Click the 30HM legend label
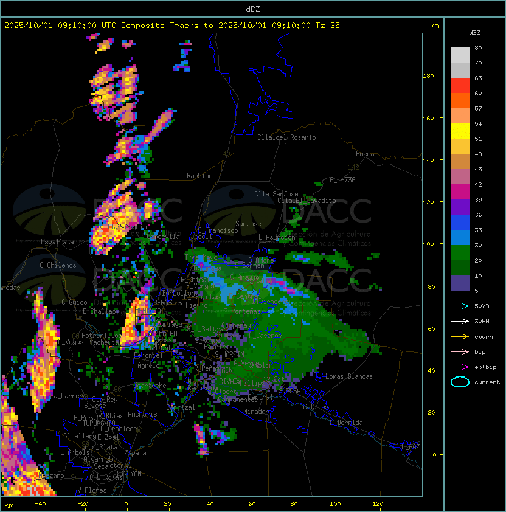This screenshot has height=512, width=506. (x=482, y=321)
